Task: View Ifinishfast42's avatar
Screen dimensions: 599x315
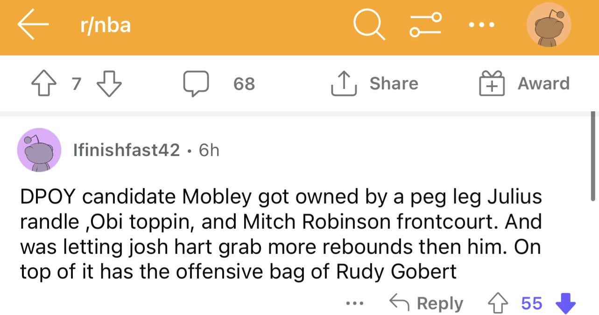Action: tap(39, 150)
